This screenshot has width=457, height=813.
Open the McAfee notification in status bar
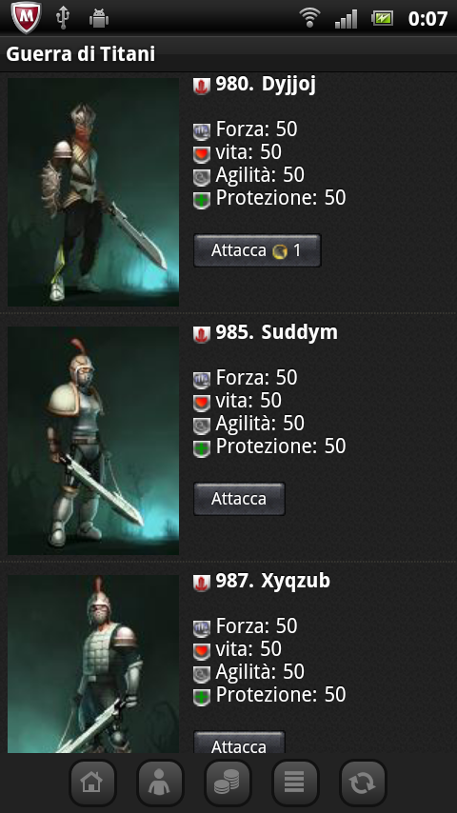(x=26, y=18)
